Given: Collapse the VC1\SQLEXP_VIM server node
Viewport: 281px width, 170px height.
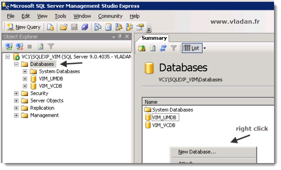Looking at the screenshot, I should click(7, 57).
